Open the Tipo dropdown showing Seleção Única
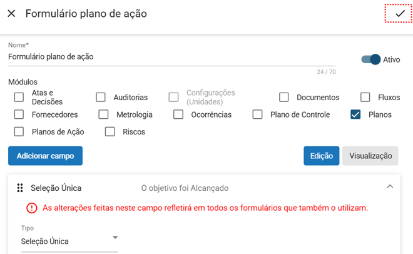The image size is (413, 254). [69, 241]
